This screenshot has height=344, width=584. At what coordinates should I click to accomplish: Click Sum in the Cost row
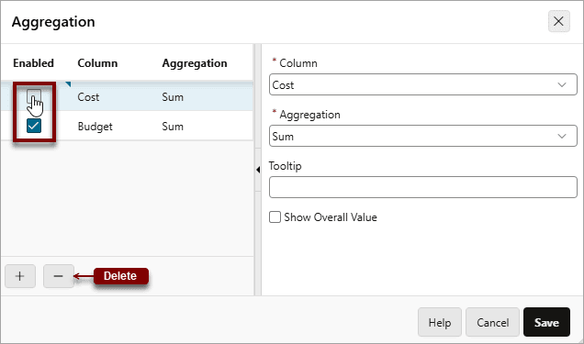click(x=173, y=97)
